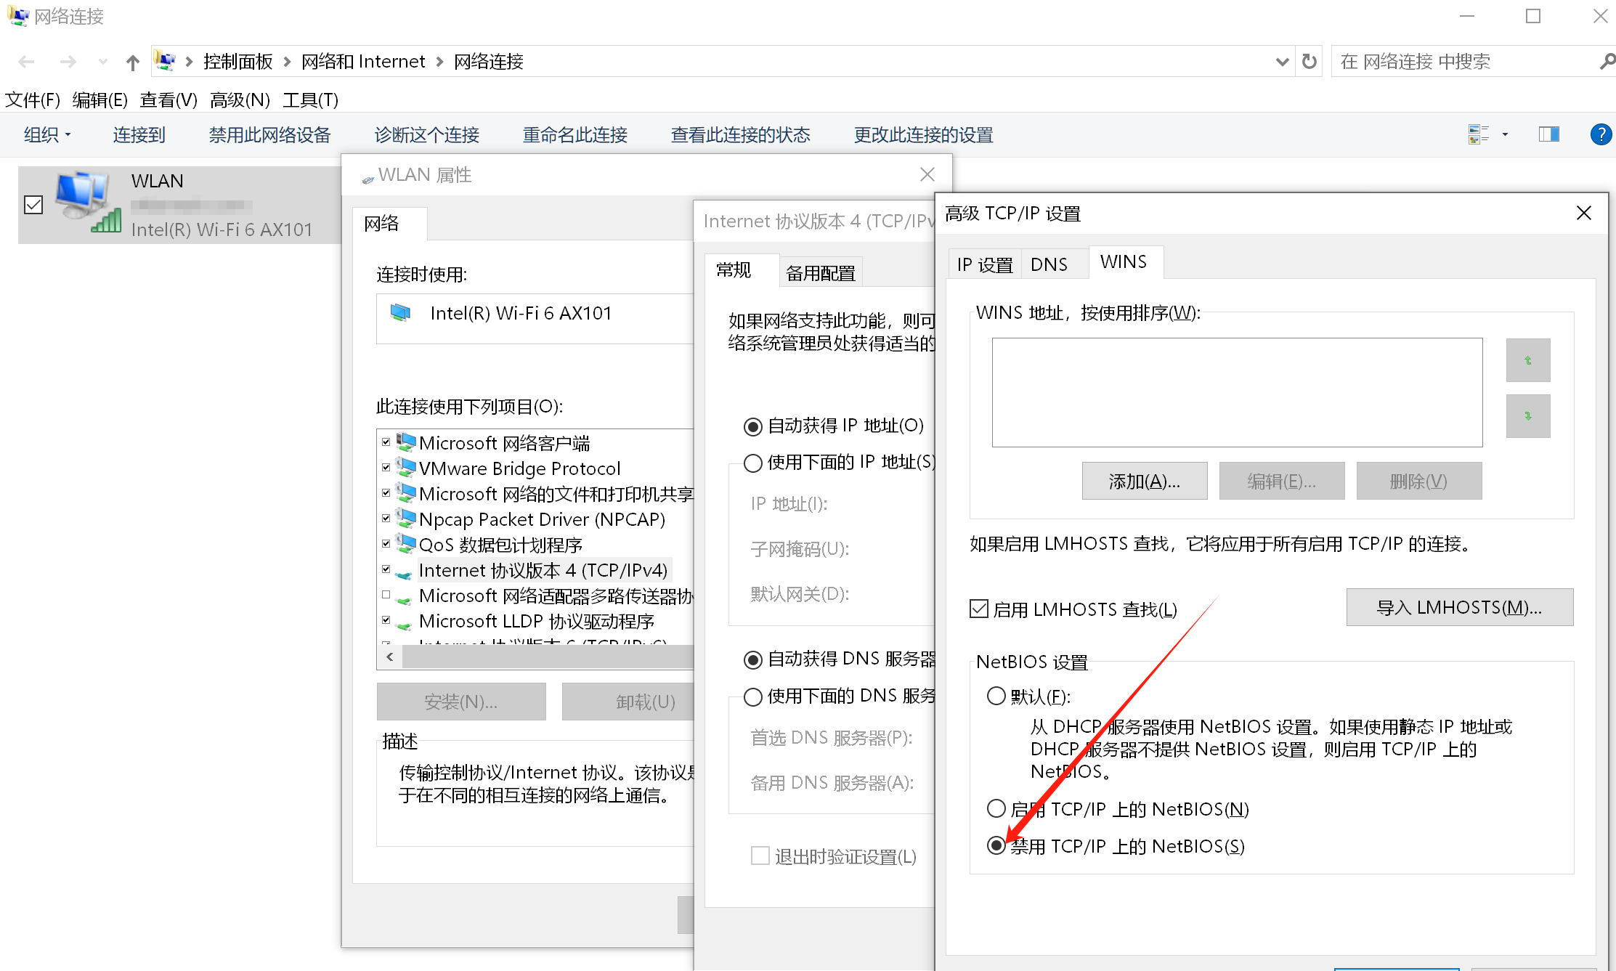Screen dimensions: 1616x971
Task: Click 导入 LMHOSTS(M)... button
Action: coord(1459,607)
